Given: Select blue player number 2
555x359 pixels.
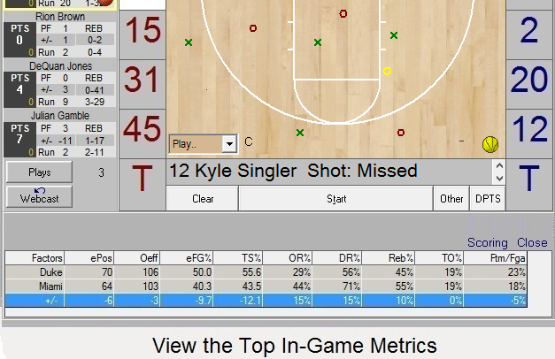Looking at the screenshot, I should click(529, 31).
